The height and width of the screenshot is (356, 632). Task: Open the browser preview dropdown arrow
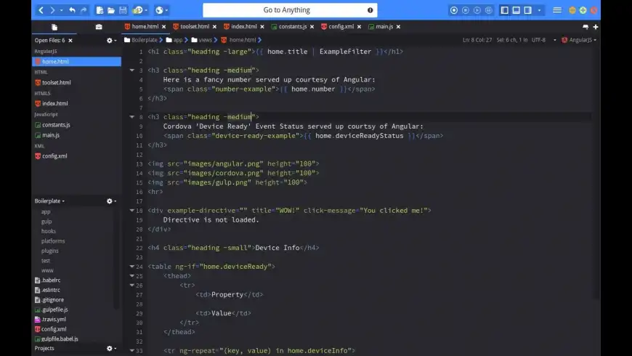coord(166,10)
